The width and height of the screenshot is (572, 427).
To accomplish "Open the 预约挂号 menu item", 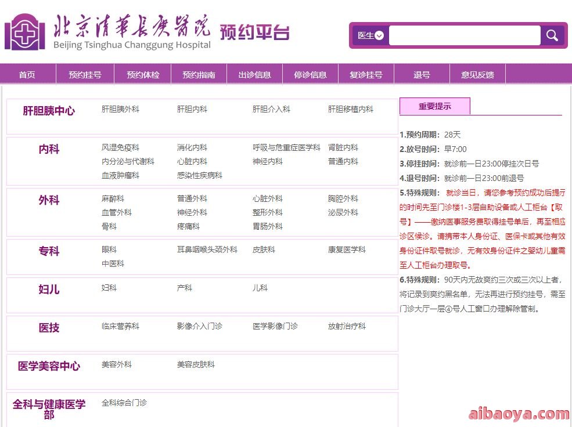I will pos(85,75).
